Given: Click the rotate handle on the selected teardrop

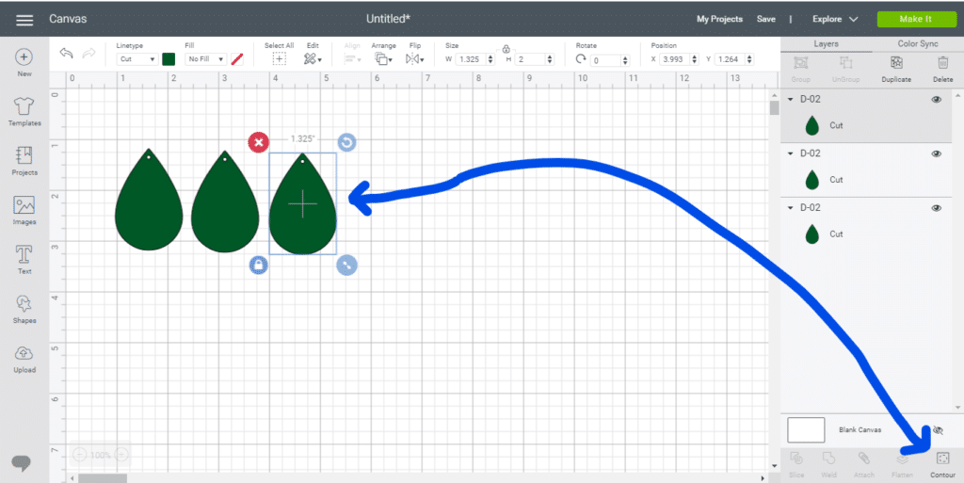Looking at the screenshot, I should (x=346, y=142).
